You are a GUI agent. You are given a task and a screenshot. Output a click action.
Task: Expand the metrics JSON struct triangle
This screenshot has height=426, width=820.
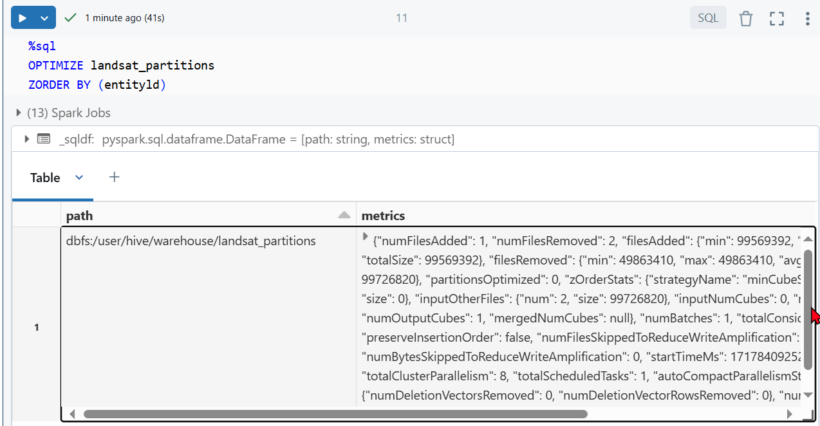366,237
